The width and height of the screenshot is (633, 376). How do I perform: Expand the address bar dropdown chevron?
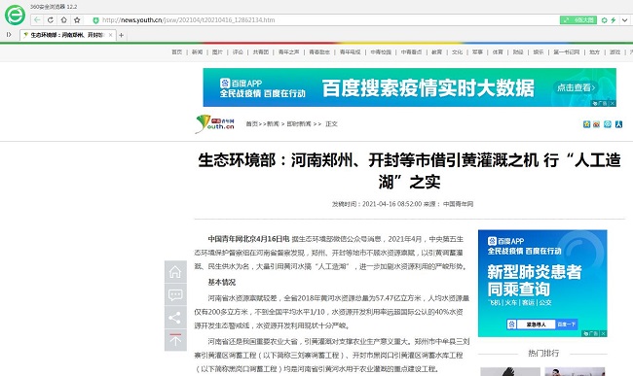[x=625, y=20]
